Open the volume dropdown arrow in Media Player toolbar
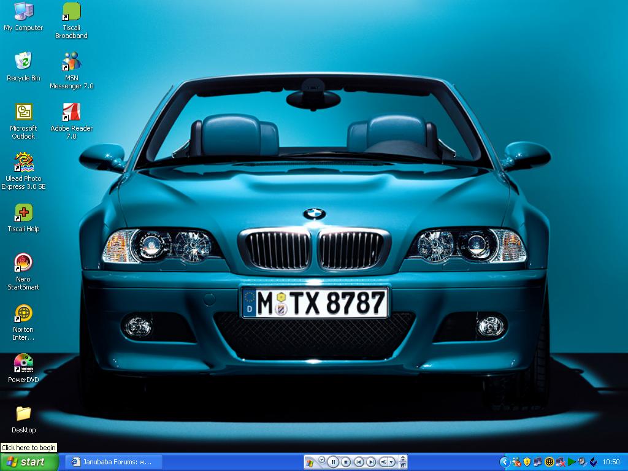The width and height of the screenshot is (628, 471). point(392,462)
